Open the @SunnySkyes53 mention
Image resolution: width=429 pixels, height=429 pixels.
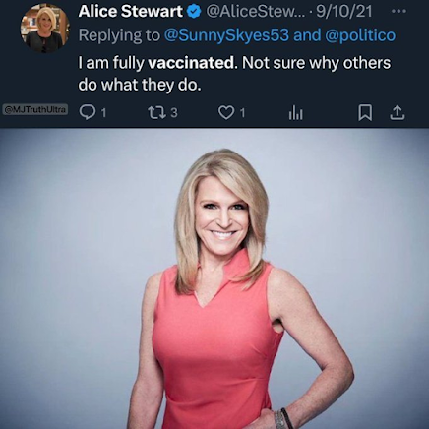tap(226, 35)
